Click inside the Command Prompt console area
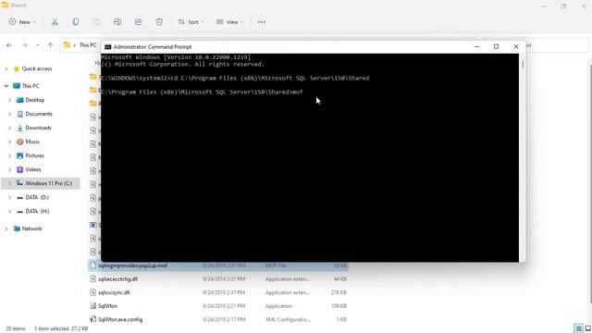Image resolution: width=592 pixels, height=333 pixels. (310, 158)
